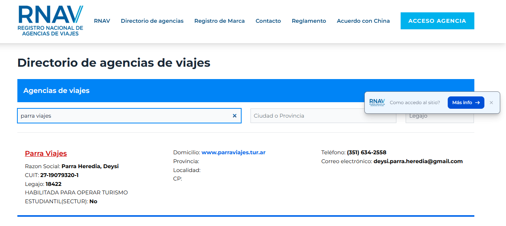Open the RNAV menu item

(x=102, y=21)
